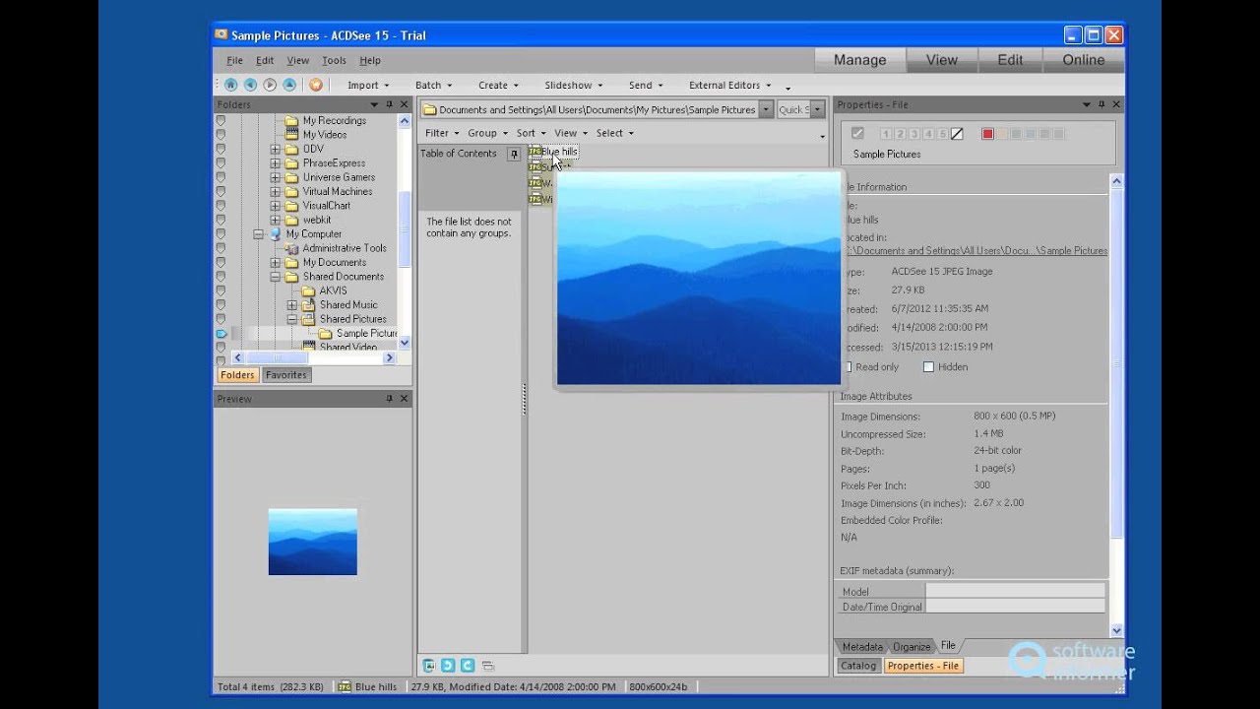Click the Back navigation arrow icon
The width and height of the screenshot is (1260, 709).
point(250,85)
